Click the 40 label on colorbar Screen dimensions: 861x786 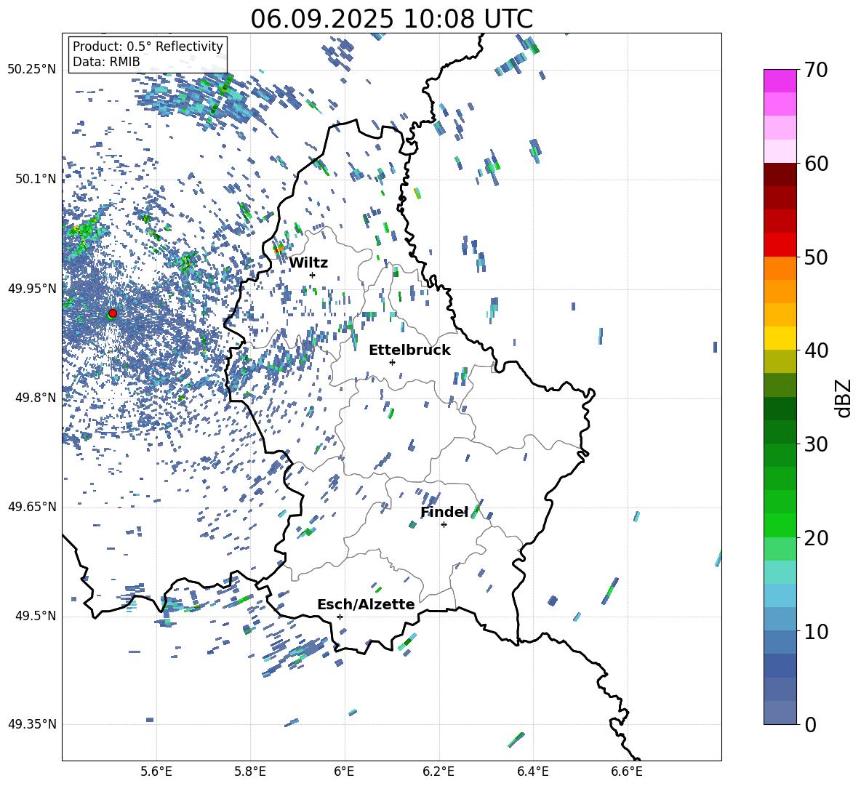point(816,350)
